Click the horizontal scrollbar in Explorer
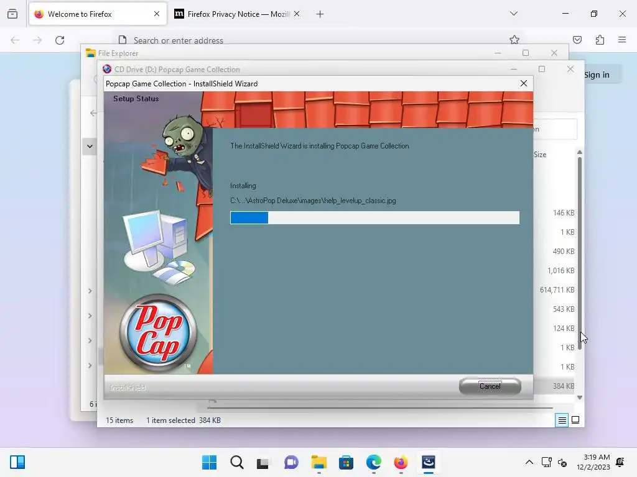 coord(380,407)
